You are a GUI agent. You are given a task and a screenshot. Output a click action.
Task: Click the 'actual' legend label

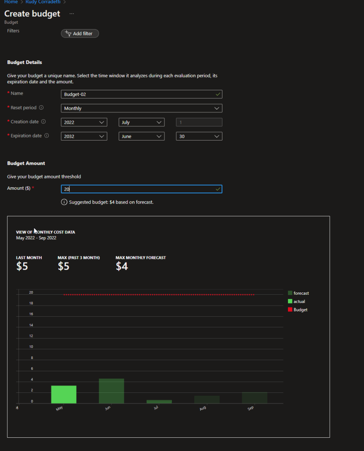[x=299, y=301]
